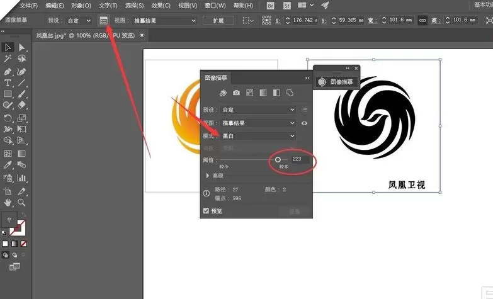Select the Eraser tool
The height and width of the screenshot is (299, 493).
21,105
